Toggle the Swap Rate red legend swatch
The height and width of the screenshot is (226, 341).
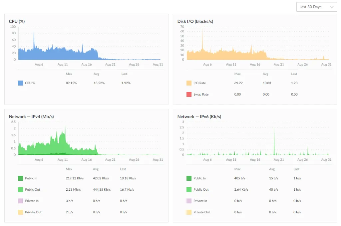[x=189, y=94]
